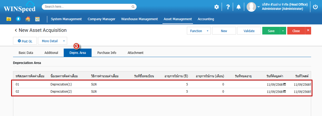Screen dimensions: 322x116
Task: Click the power logout icon
Action: click(315, 7)
